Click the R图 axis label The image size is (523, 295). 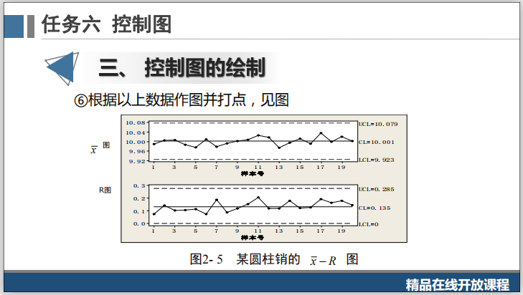point(105,190)
